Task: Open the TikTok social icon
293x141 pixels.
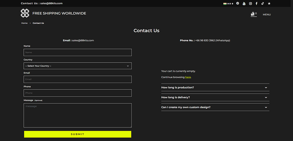Action: (x=263, y=4)
